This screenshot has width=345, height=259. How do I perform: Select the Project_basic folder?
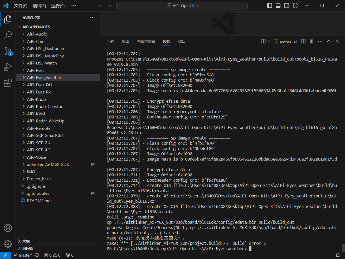tap(58, 179)
